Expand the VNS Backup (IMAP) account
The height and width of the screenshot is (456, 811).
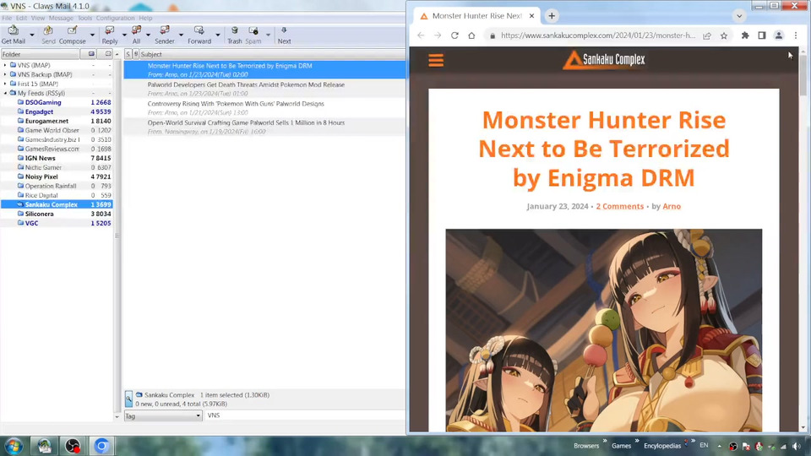[x=6, y=74]
